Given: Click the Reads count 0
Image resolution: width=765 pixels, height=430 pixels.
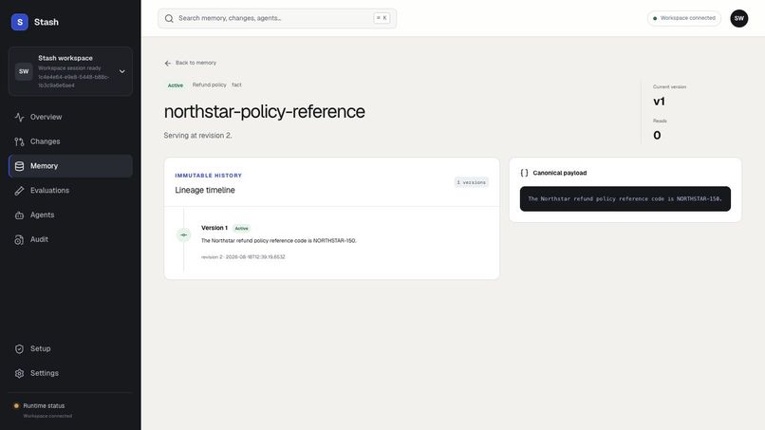Looking at the screenshot, I should tap(657, 135).
